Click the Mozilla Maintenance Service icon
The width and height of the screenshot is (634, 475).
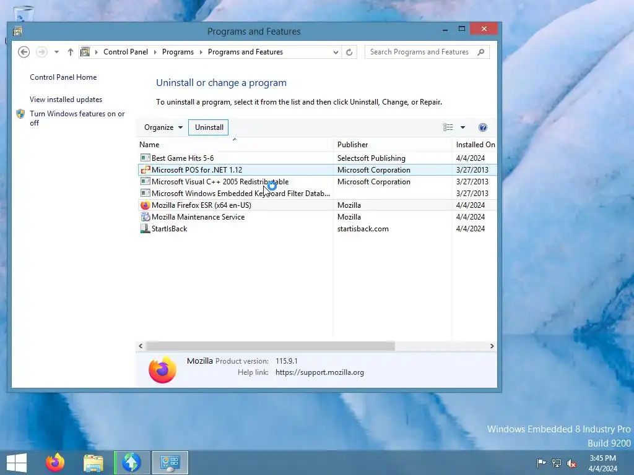coord(145,216)
